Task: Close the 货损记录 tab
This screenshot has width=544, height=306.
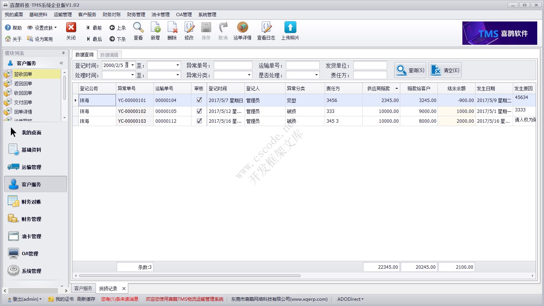Action: pos(123,289)
